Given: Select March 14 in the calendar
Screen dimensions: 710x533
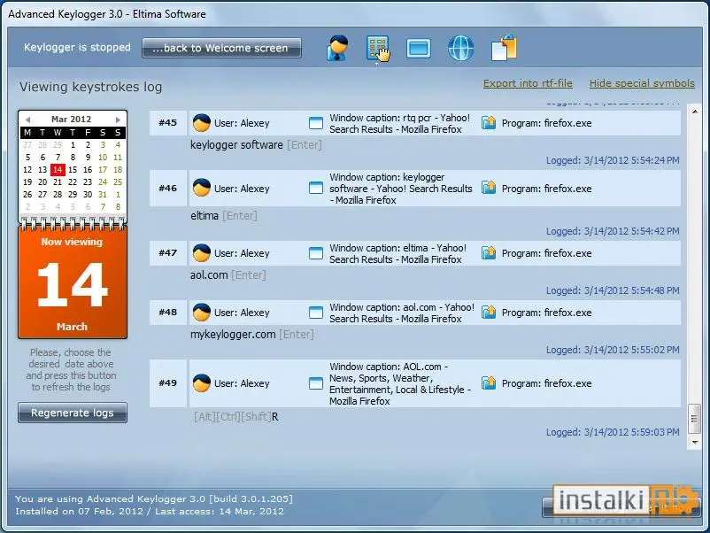Looking at the screenshot, I should pos(58,169).
